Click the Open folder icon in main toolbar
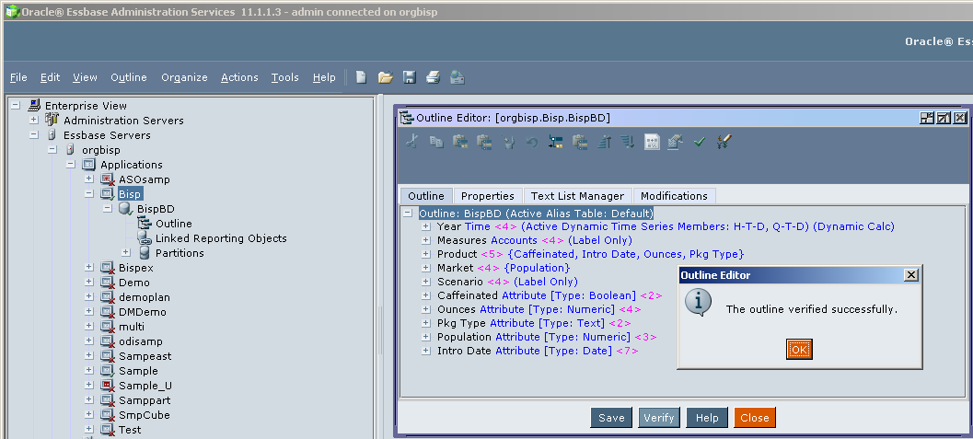 pyautogui.click(x=386, y=77)
